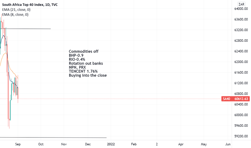Click the 60000.00 price axis label
The image size is (251, 148).
click(241, 115)
